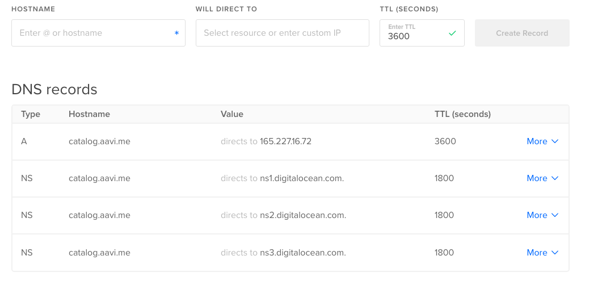
Task: Focus the Hostname input field
Action: [x=98, y=33]
